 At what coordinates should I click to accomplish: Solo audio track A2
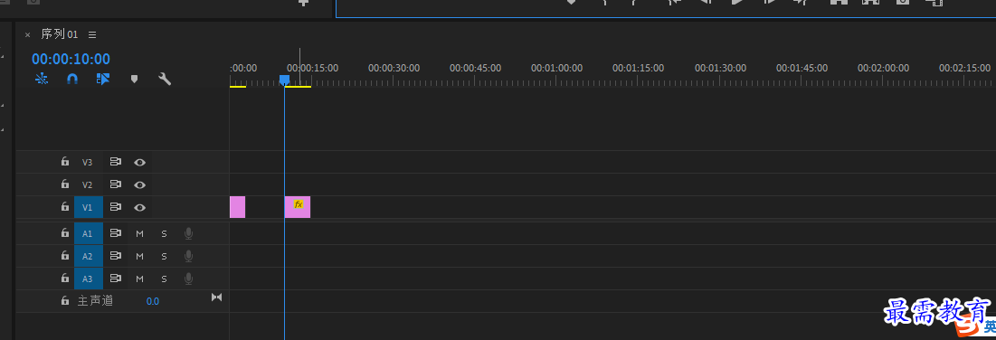click(164, 256)
